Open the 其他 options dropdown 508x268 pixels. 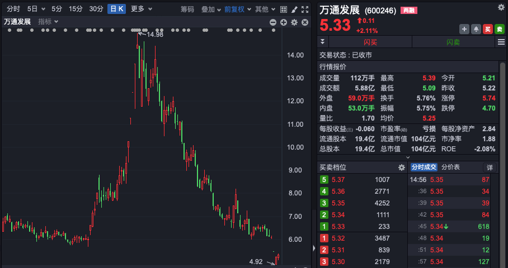coord(265,9)
